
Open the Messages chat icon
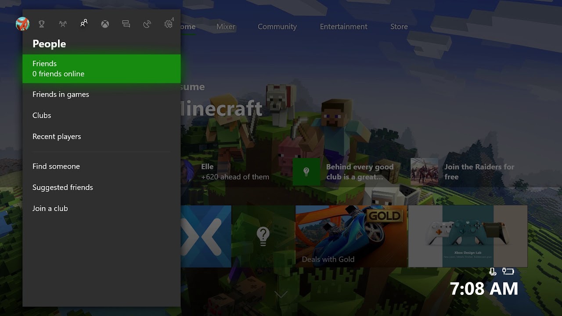(x=126, y=24)
